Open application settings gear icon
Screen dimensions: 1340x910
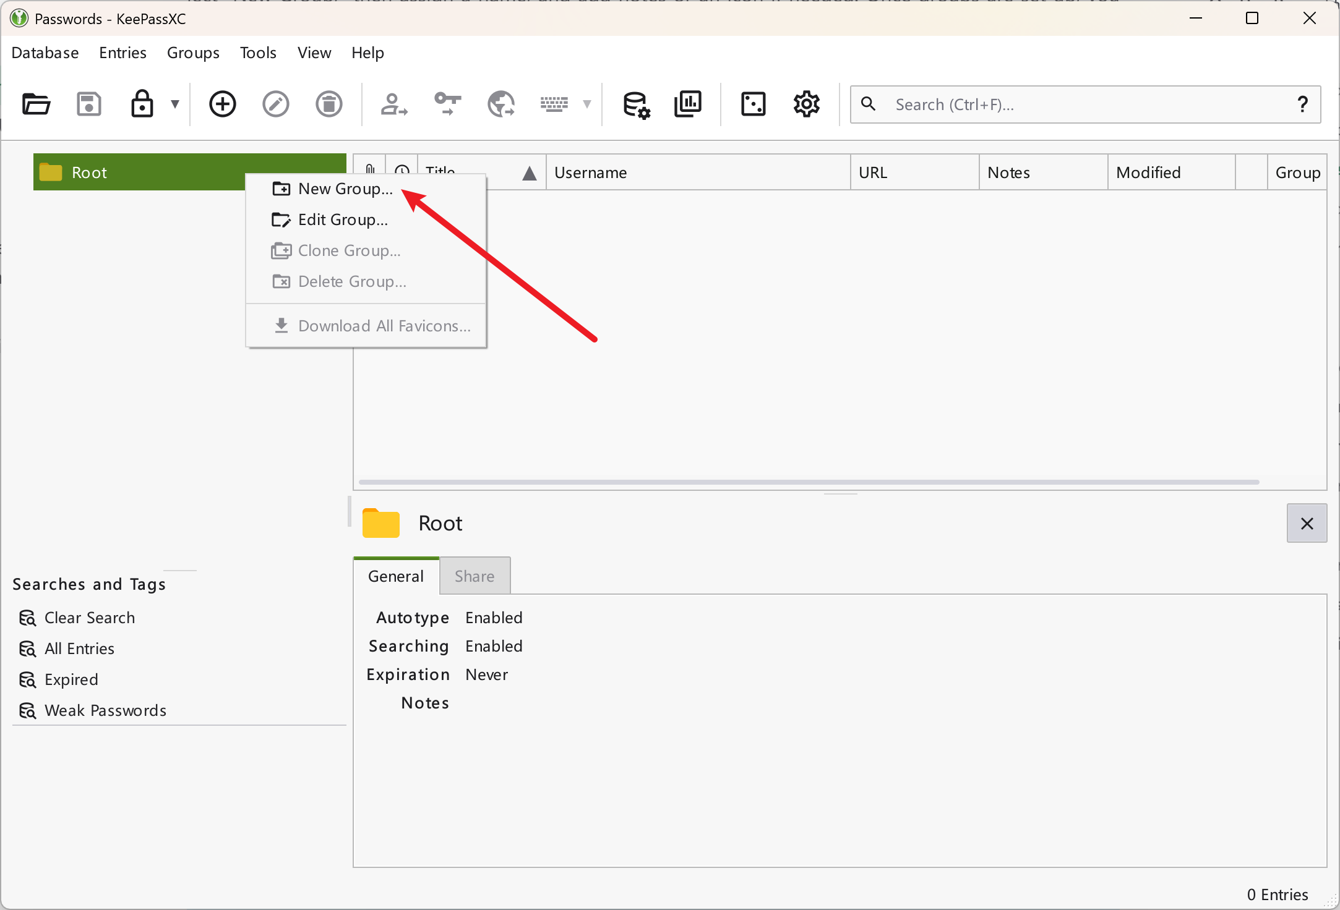[806, 104]
